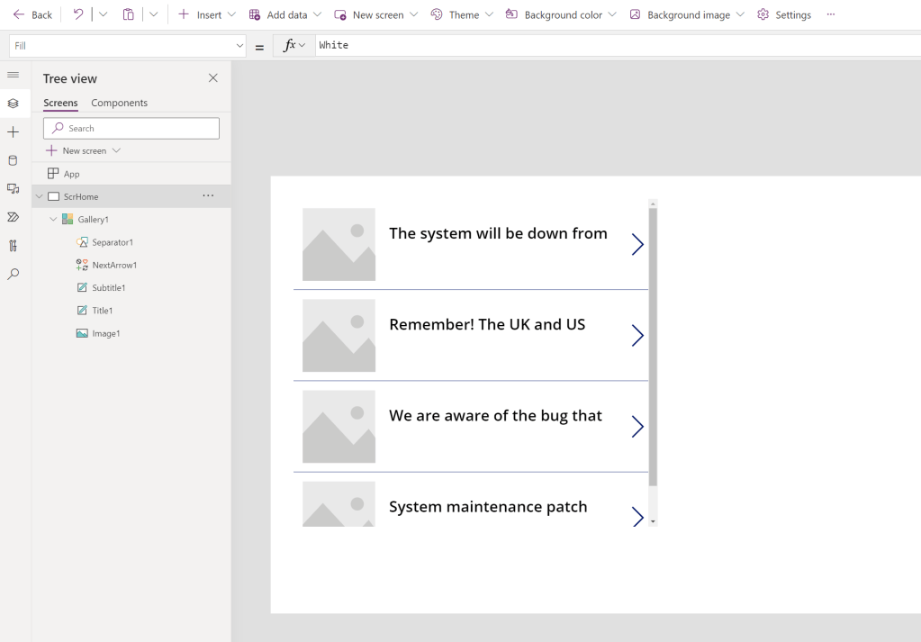
Task: Open Background color picker
Action: [x=560, y=14]
